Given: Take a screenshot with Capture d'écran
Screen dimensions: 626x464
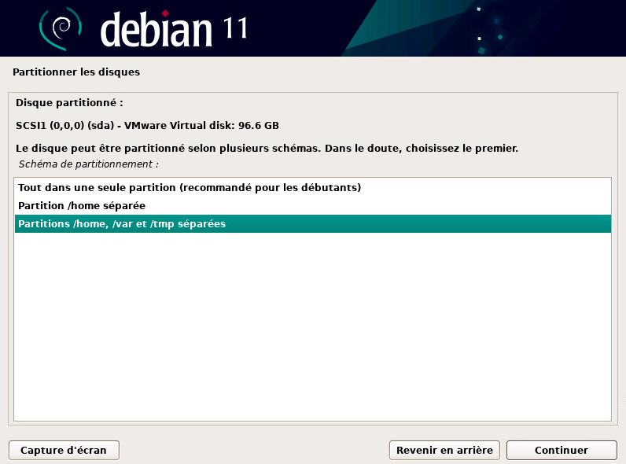Looking at the screenshot, I should tap(64, 451).
